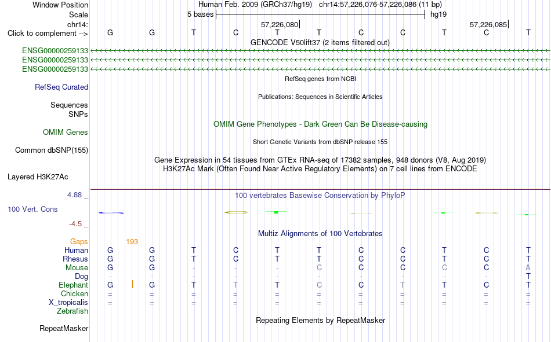Select the Elephant species label
The image size is (551, 342).
click(x=74, y=285)
